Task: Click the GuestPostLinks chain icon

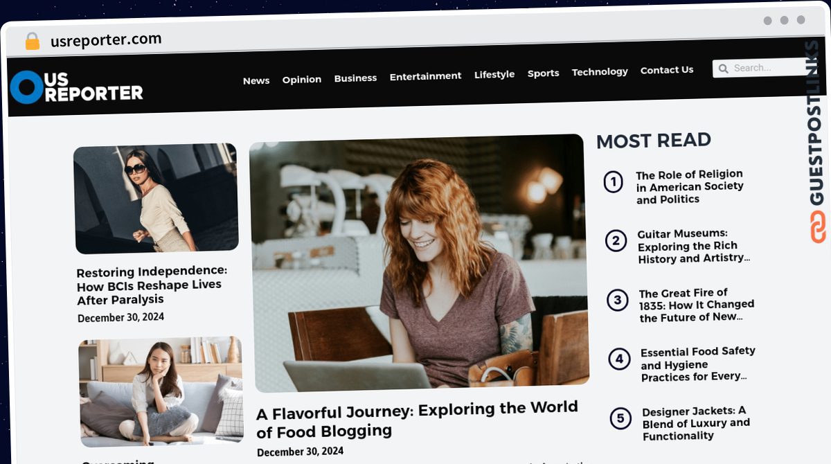Action: [819, 226]
